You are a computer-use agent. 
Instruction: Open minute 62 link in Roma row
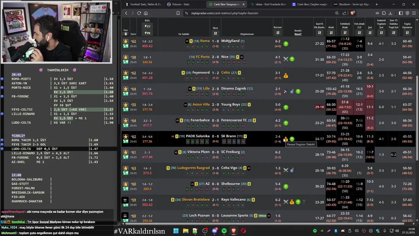[133, 41]
